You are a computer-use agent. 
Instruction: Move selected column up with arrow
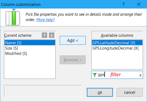(44, 35)
